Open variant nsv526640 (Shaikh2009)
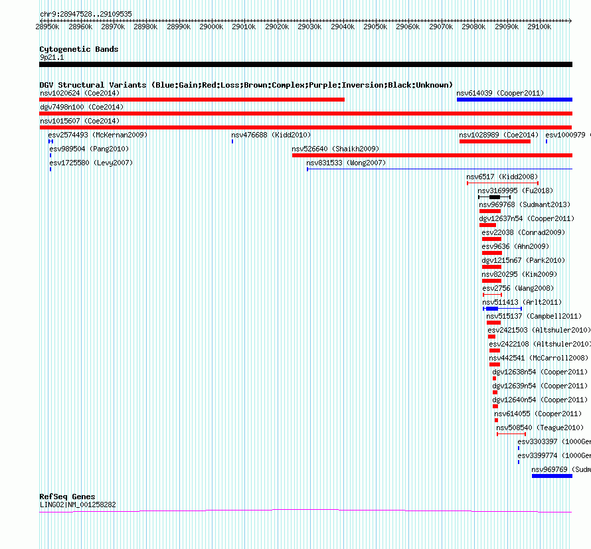Viewport: 591px width, 549px height. pyautogui.click(x=335, y=149)
